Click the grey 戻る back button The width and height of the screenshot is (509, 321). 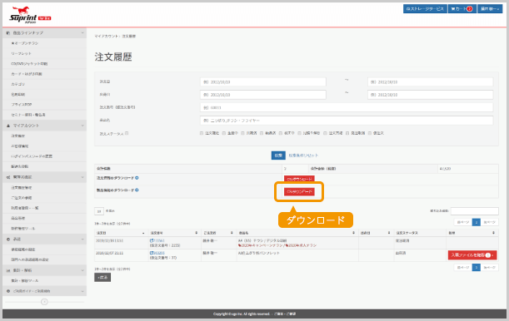(102, 277)
